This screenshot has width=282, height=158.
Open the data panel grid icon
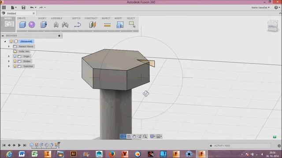click(x=4, y=7)
